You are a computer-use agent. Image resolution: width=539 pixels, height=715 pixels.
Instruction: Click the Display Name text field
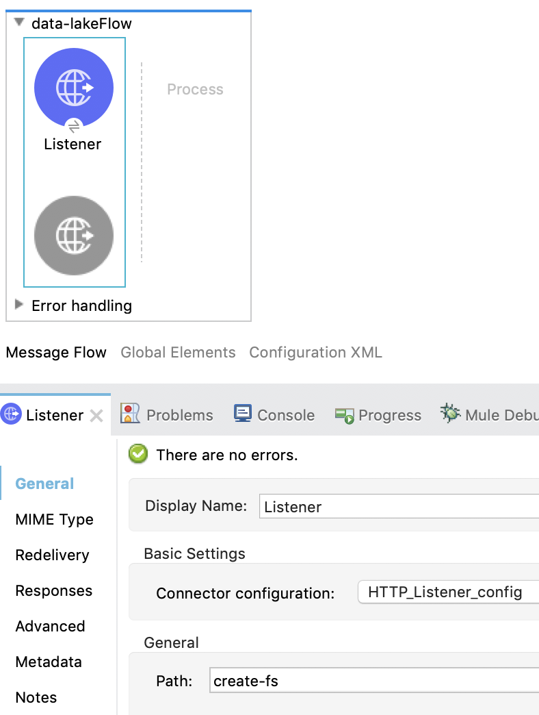pos(399,507)
